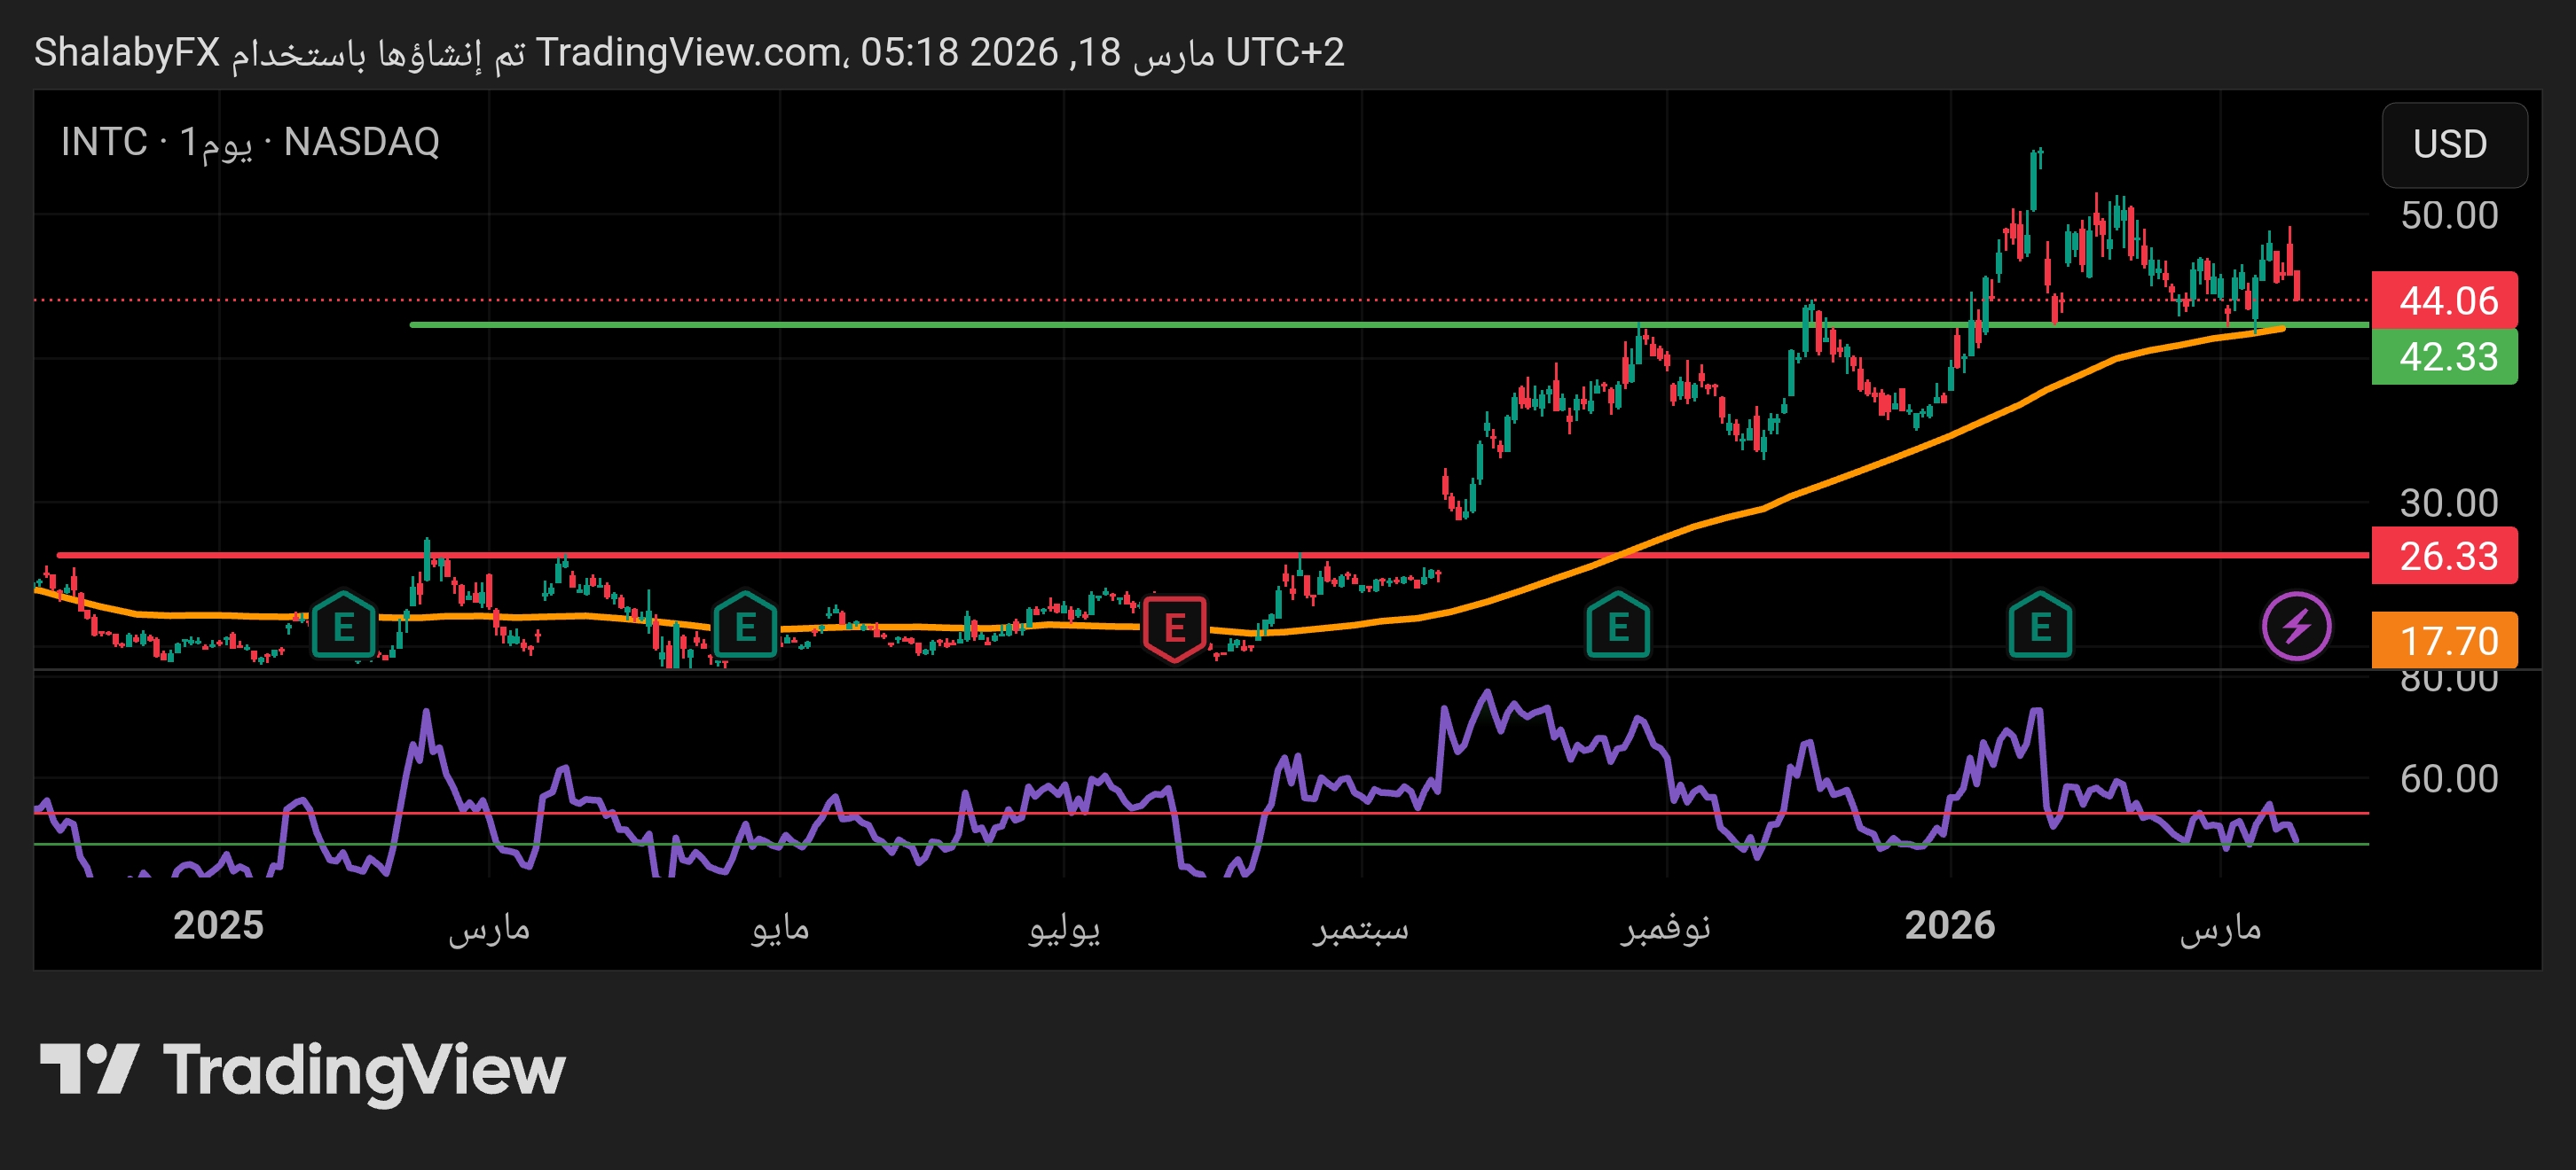Click the orange 17.70 moving average label

pyautogui.click(x=2444, y=641)
